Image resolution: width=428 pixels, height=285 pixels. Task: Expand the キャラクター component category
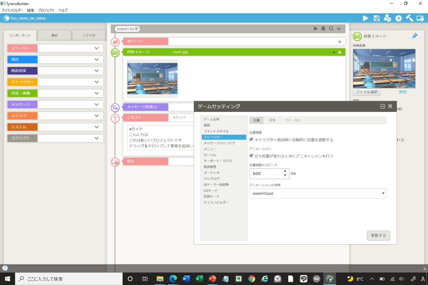(x=96, y=82)
